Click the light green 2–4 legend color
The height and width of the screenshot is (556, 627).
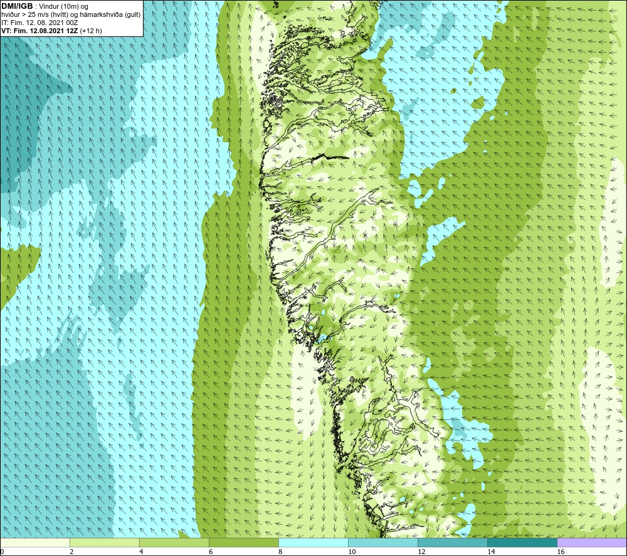[105, 542]
